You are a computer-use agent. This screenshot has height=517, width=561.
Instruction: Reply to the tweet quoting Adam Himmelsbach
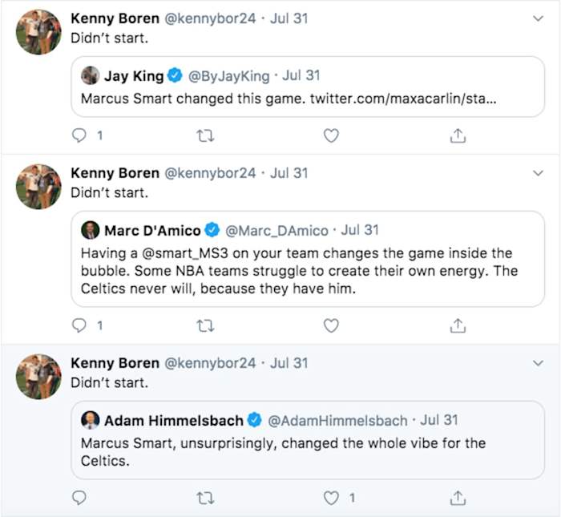click(79, 498)
